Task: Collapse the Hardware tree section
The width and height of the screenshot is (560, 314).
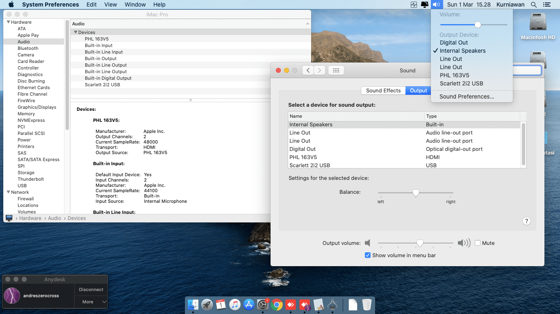Action: pos(8,22)
